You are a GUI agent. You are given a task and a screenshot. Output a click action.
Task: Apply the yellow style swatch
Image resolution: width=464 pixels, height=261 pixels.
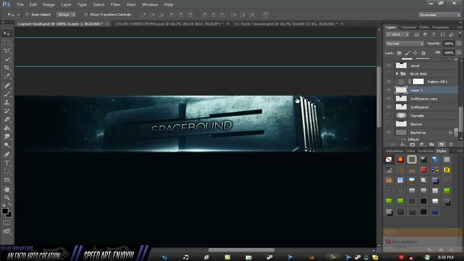pyautogui.click(x=447, y=170)
